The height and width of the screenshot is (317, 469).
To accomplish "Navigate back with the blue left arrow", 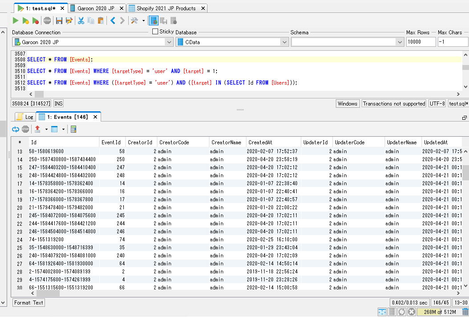I will [x=113, y=20].
